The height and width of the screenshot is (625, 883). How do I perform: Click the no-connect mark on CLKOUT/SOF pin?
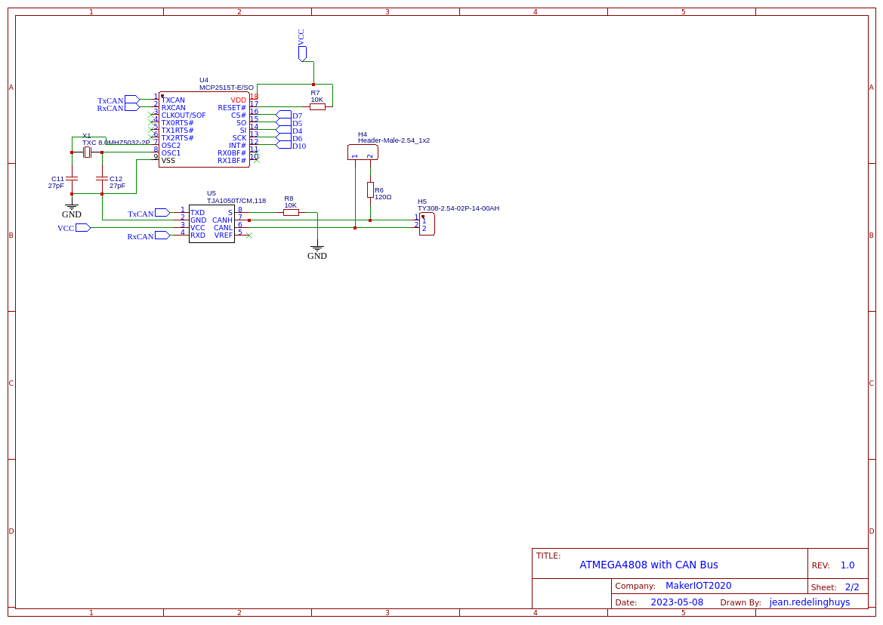coord(151,115)
